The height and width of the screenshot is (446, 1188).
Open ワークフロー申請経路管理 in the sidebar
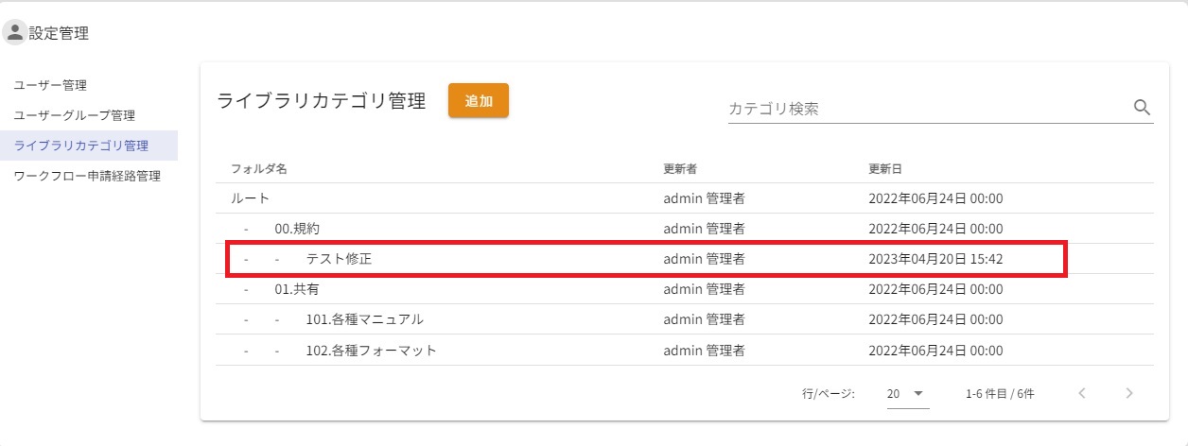tap(87, 176)
